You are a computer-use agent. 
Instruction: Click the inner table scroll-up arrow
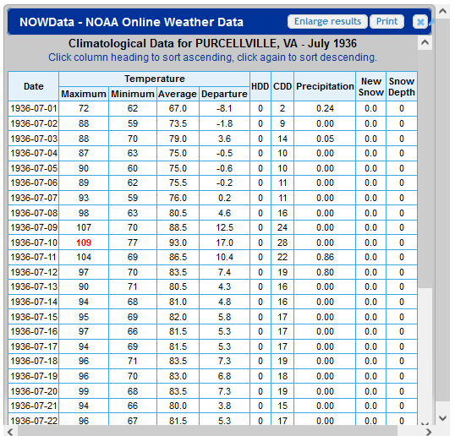(425, 42)
